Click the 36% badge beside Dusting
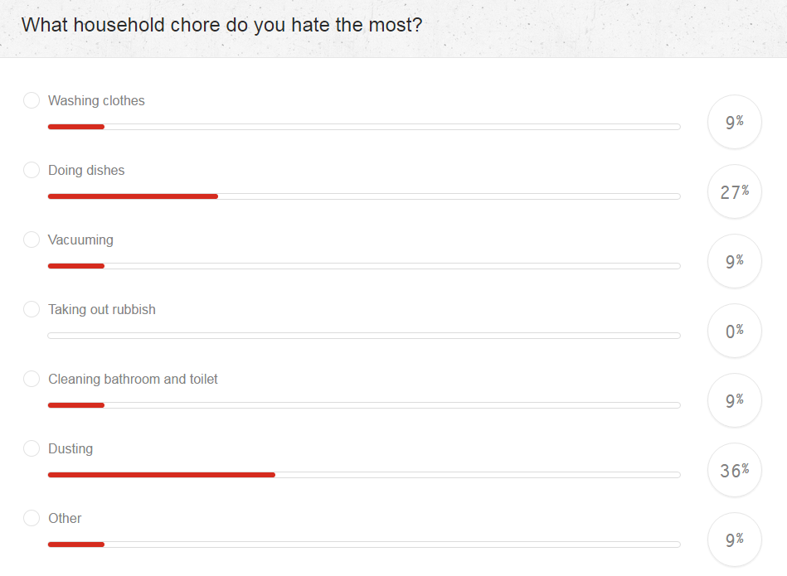This screenshot has width=787, height=576. coord(733,470)
